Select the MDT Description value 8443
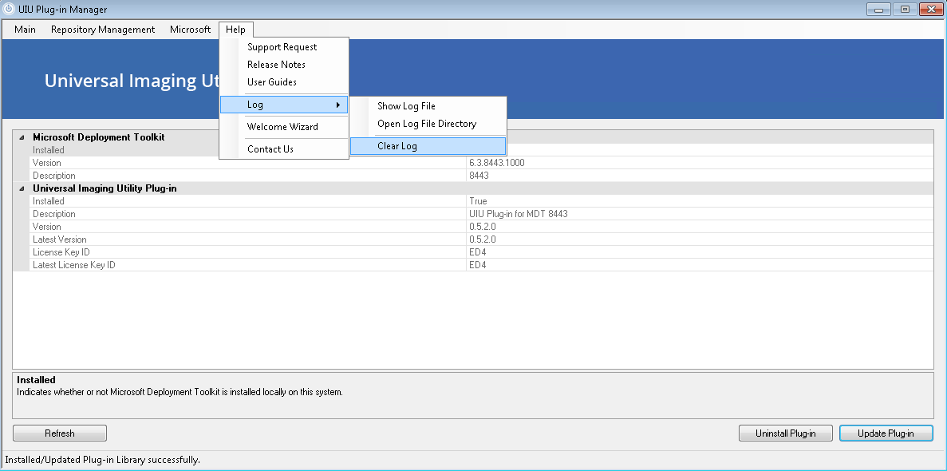The height and width of the screenshot is (471, 947). tap(479, 176)
